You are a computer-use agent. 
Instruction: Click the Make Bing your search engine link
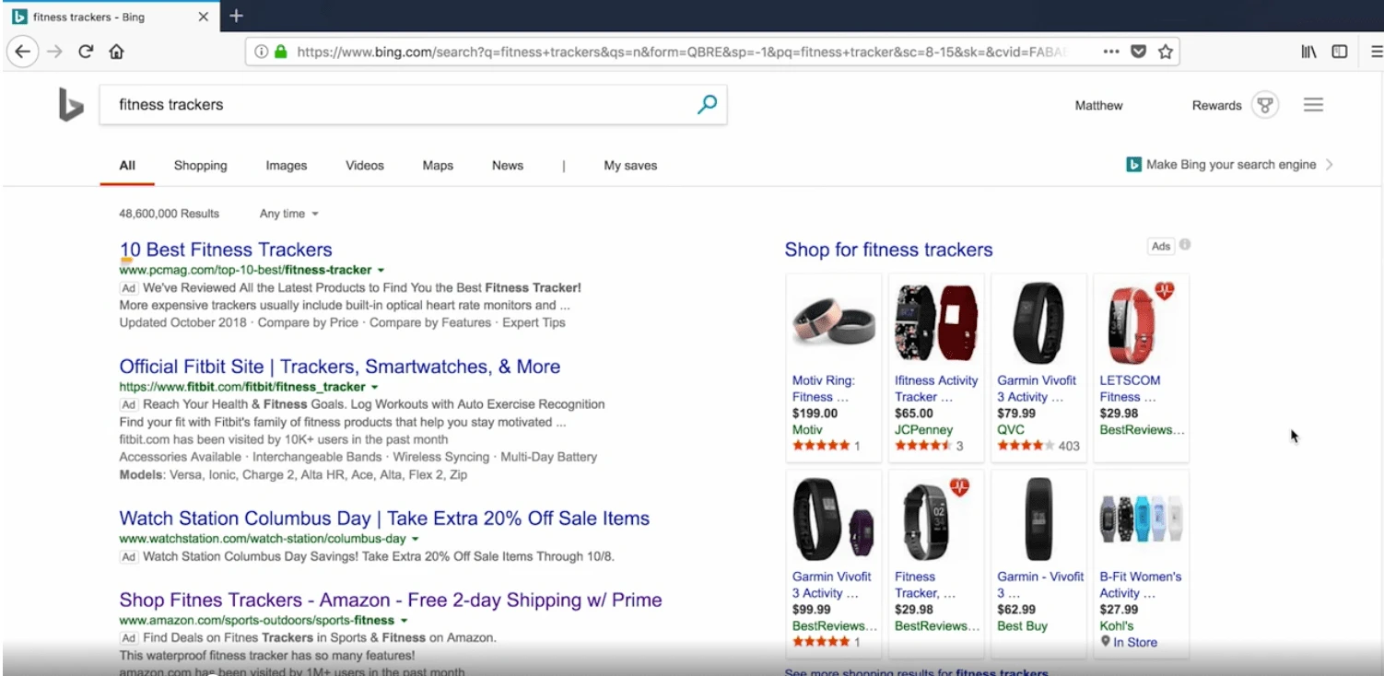pyautogui.click(x=1231, y=165)
